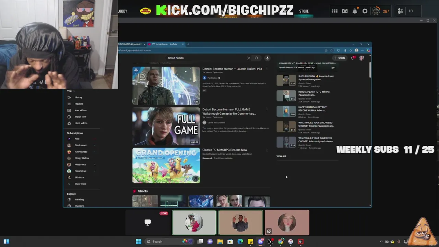Open game overlay settings gear

(x=365, y=11)
